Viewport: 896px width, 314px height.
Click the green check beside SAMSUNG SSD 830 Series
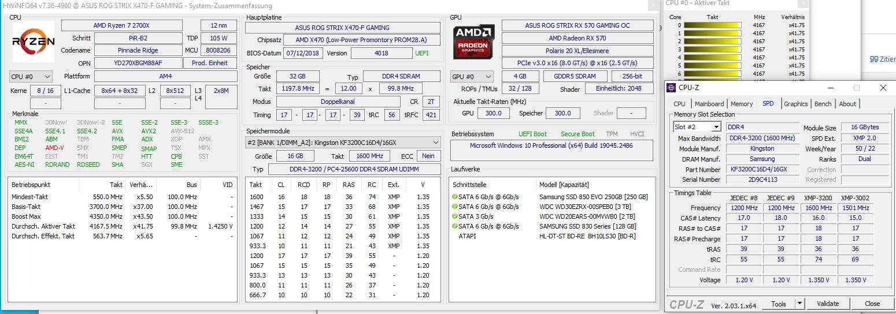454,226
